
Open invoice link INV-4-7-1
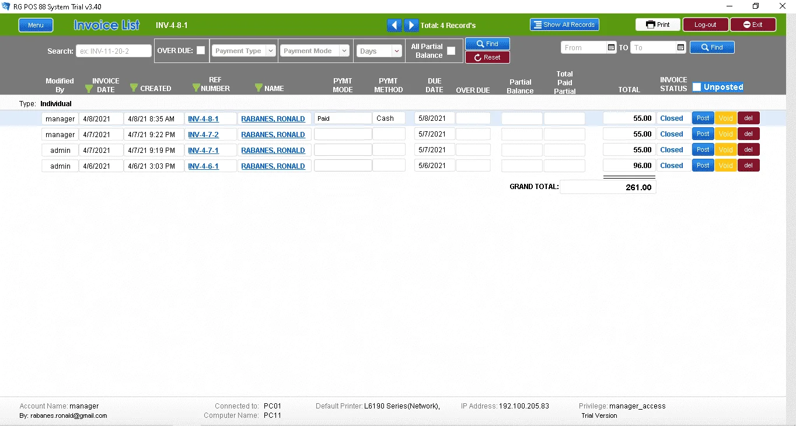click(x=203, y=151)
